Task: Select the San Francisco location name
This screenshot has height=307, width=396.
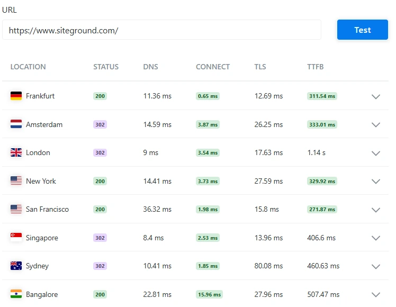Action: coord(47,209)
